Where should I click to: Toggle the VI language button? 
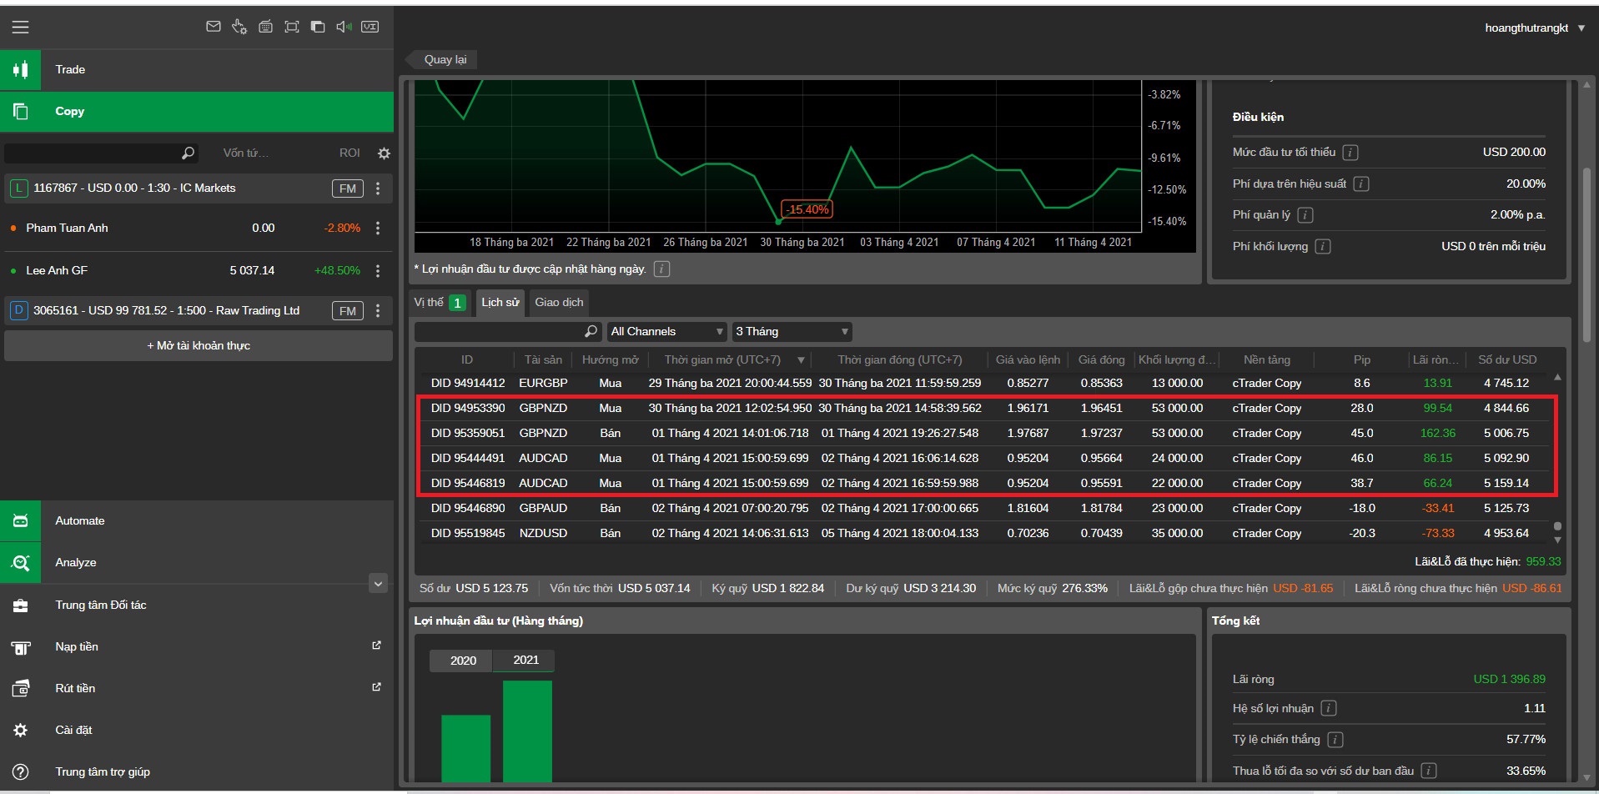pyautogui.click(x=370, y=27)
